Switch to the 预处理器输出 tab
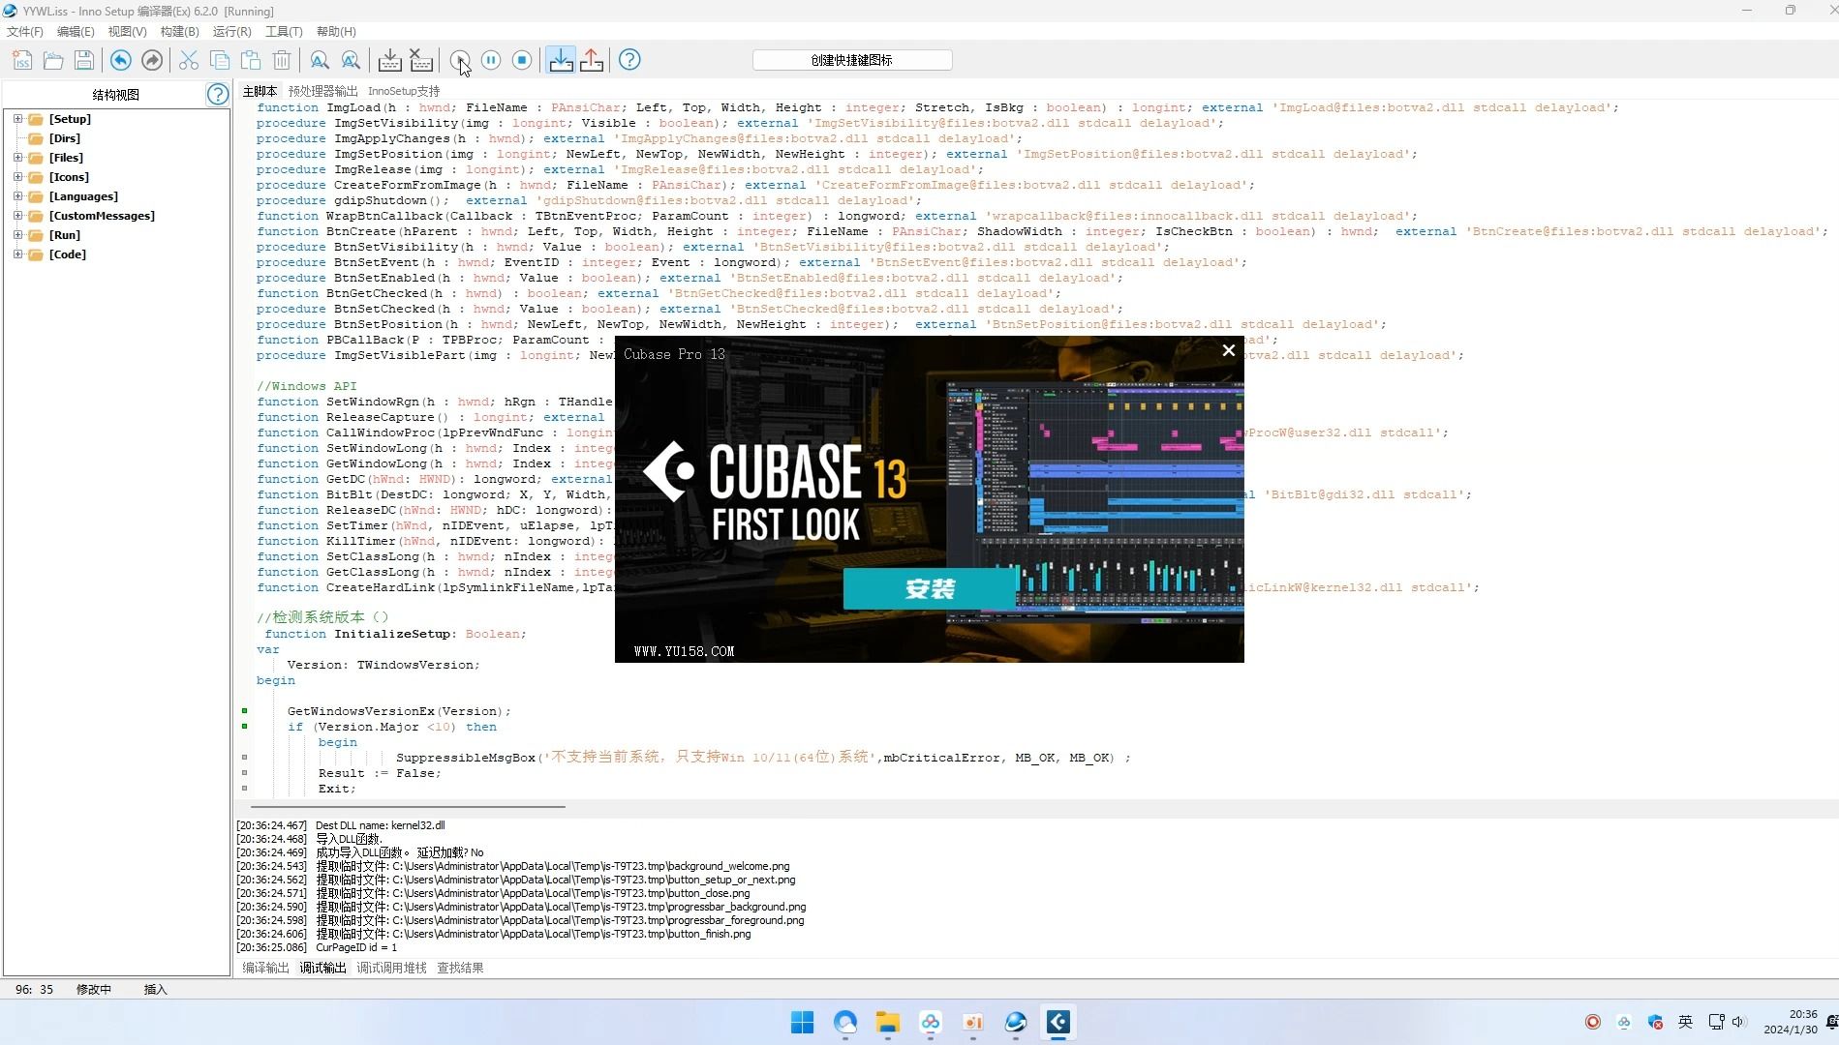Viewport: 1839px width, 1045px height. point(322,91)
